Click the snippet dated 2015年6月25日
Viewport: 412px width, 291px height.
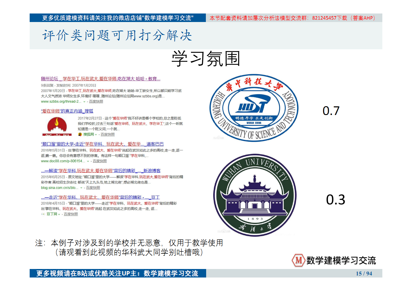click(112, 180)
